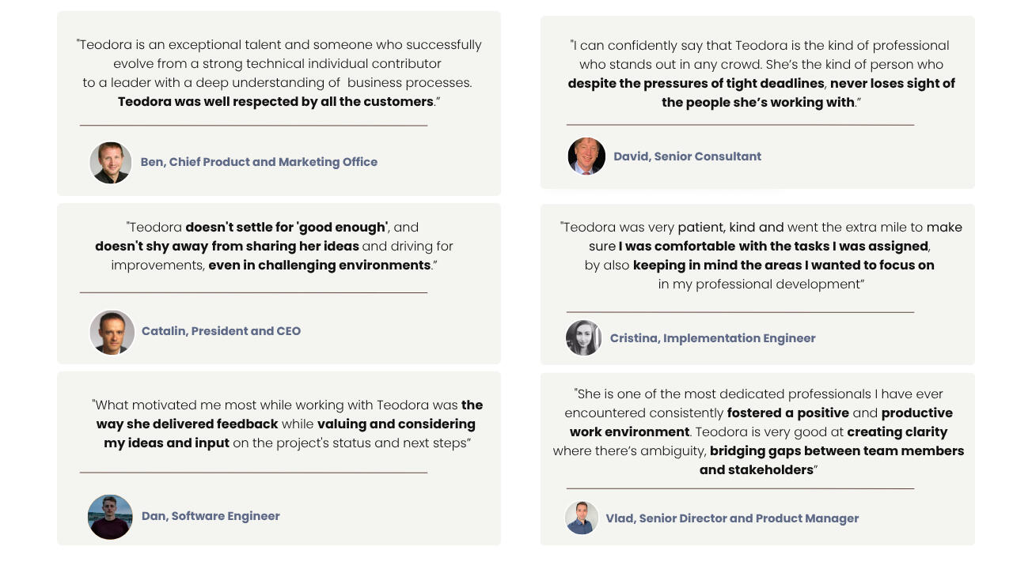Click the divider line above Vlad's name
1013x569 pixels.
tap(740, 488)
